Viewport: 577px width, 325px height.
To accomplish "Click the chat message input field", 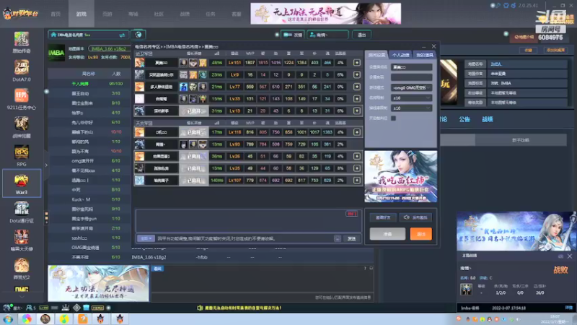I will (x=245, y=239).
